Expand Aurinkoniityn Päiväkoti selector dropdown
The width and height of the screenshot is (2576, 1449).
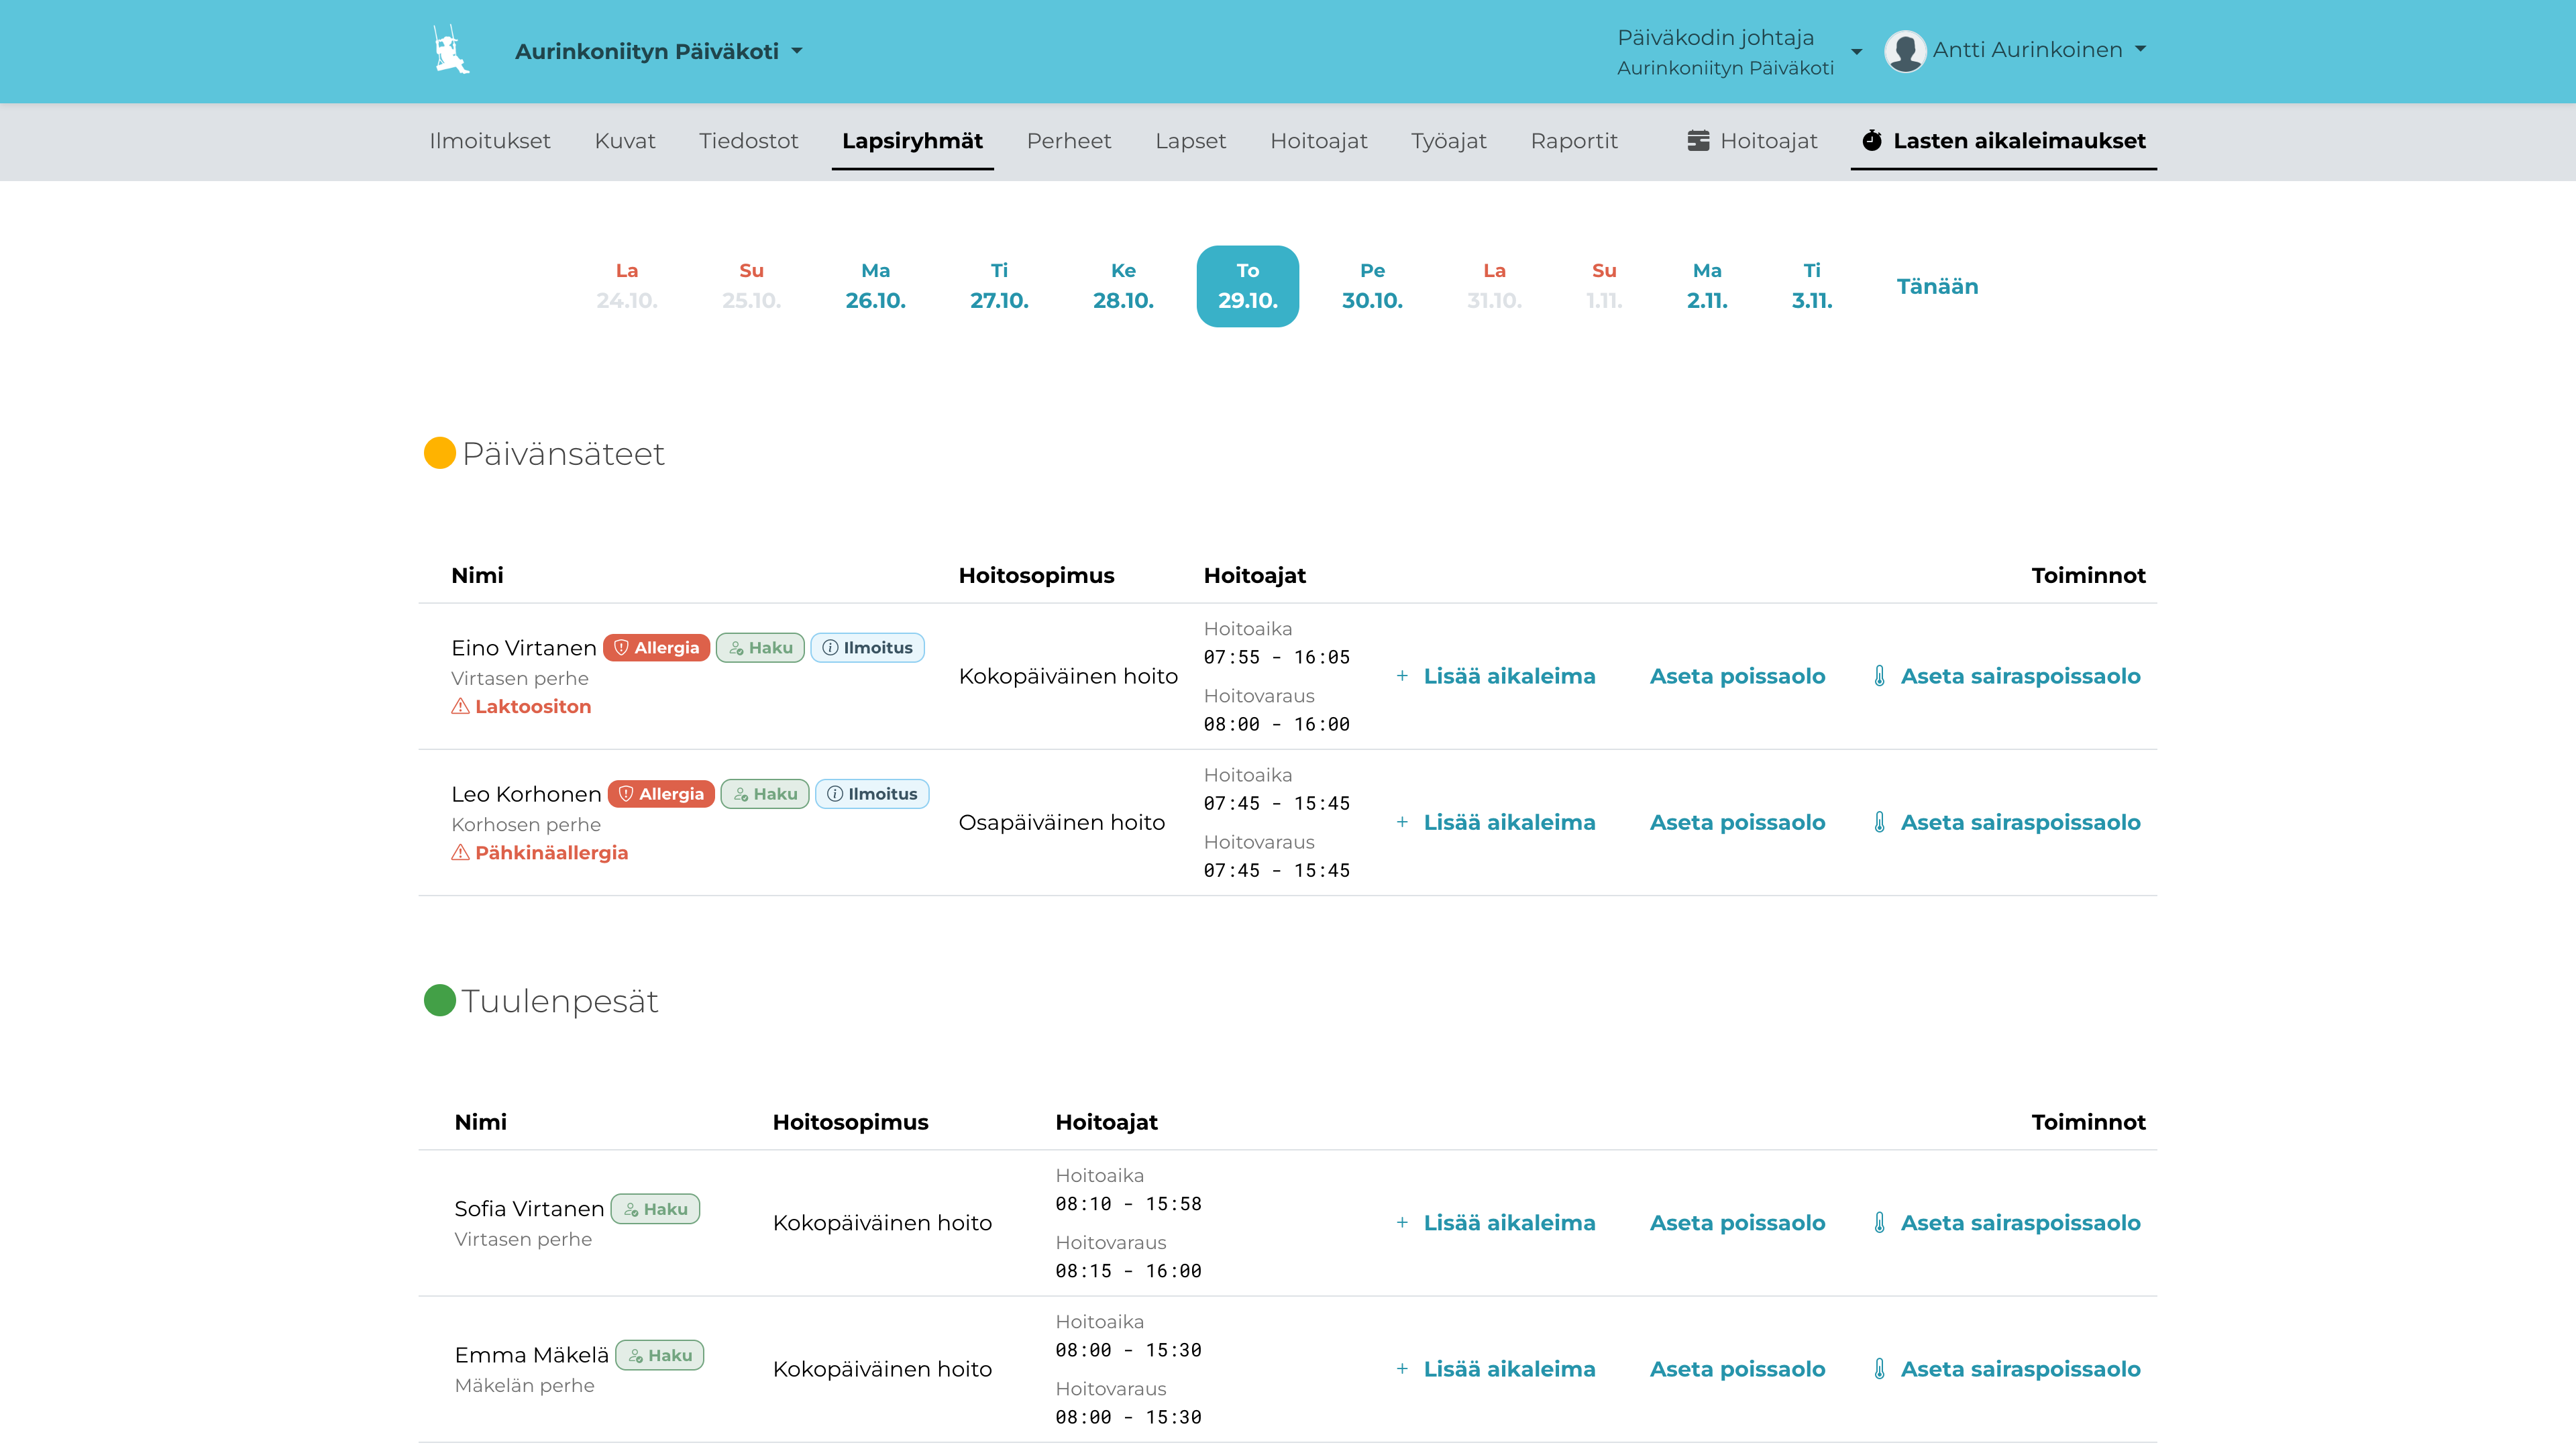[x=659, y=51]
